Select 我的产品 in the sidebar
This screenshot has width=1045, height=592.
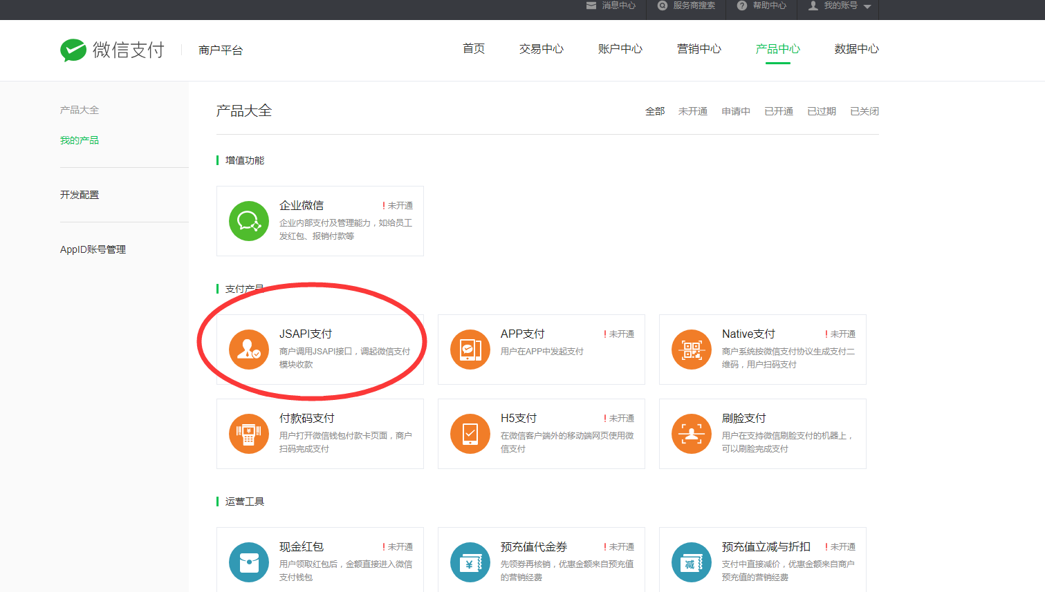80,140
